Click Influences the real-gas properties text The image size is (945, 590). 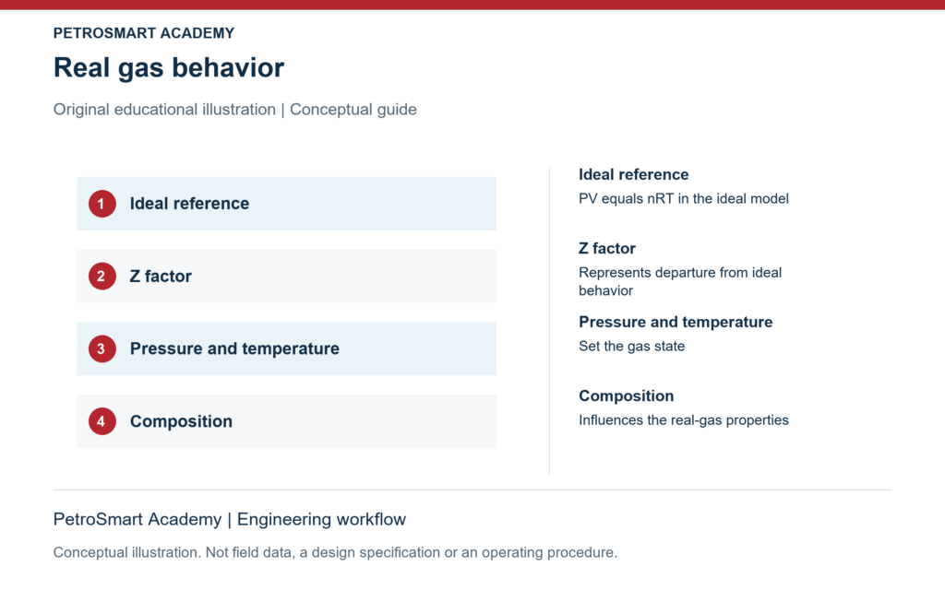pyautogui.click(x=684, y=420)
